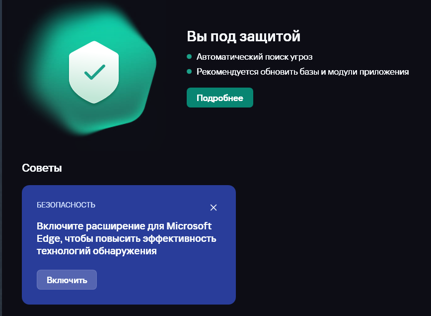Click the Вы под защитой heading
This screenshot has height=316, width=431.
[x=243, y=36]
